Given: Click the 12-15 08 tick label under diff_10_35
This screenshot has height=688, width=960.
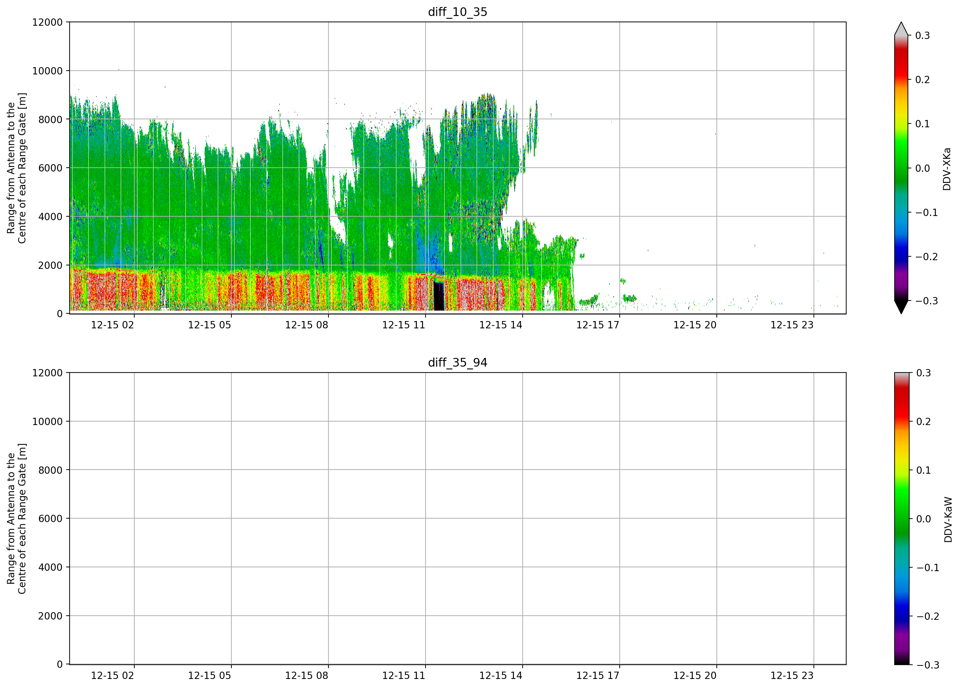Looking at the screenshot, I should pyautogui.click(x=307, y=325).
